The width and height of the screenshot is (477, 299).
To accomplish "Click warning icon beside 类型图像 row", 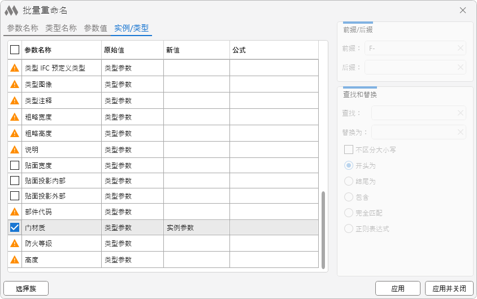I will coord(15,85).
